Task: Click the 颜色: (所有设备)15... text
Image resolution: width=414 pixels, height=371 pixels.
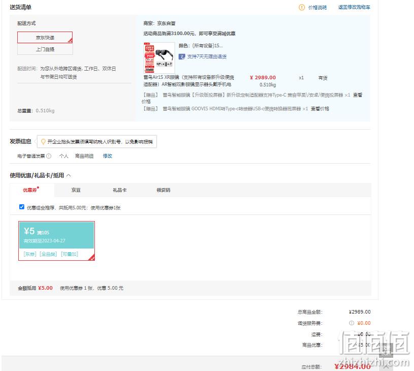Action: tap(201, 46)
